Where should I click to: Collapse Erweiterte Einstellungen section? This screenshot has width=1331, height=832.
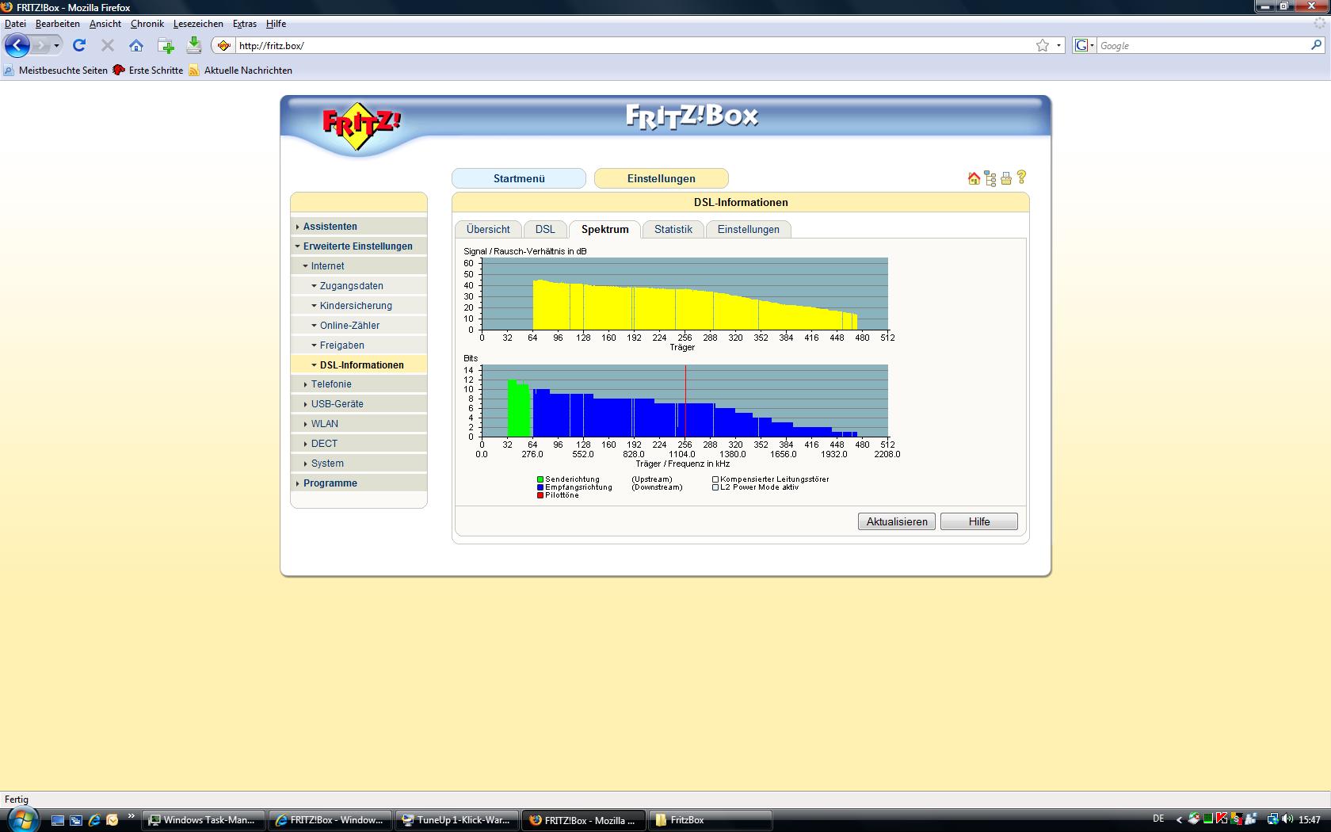coord(359,246)
